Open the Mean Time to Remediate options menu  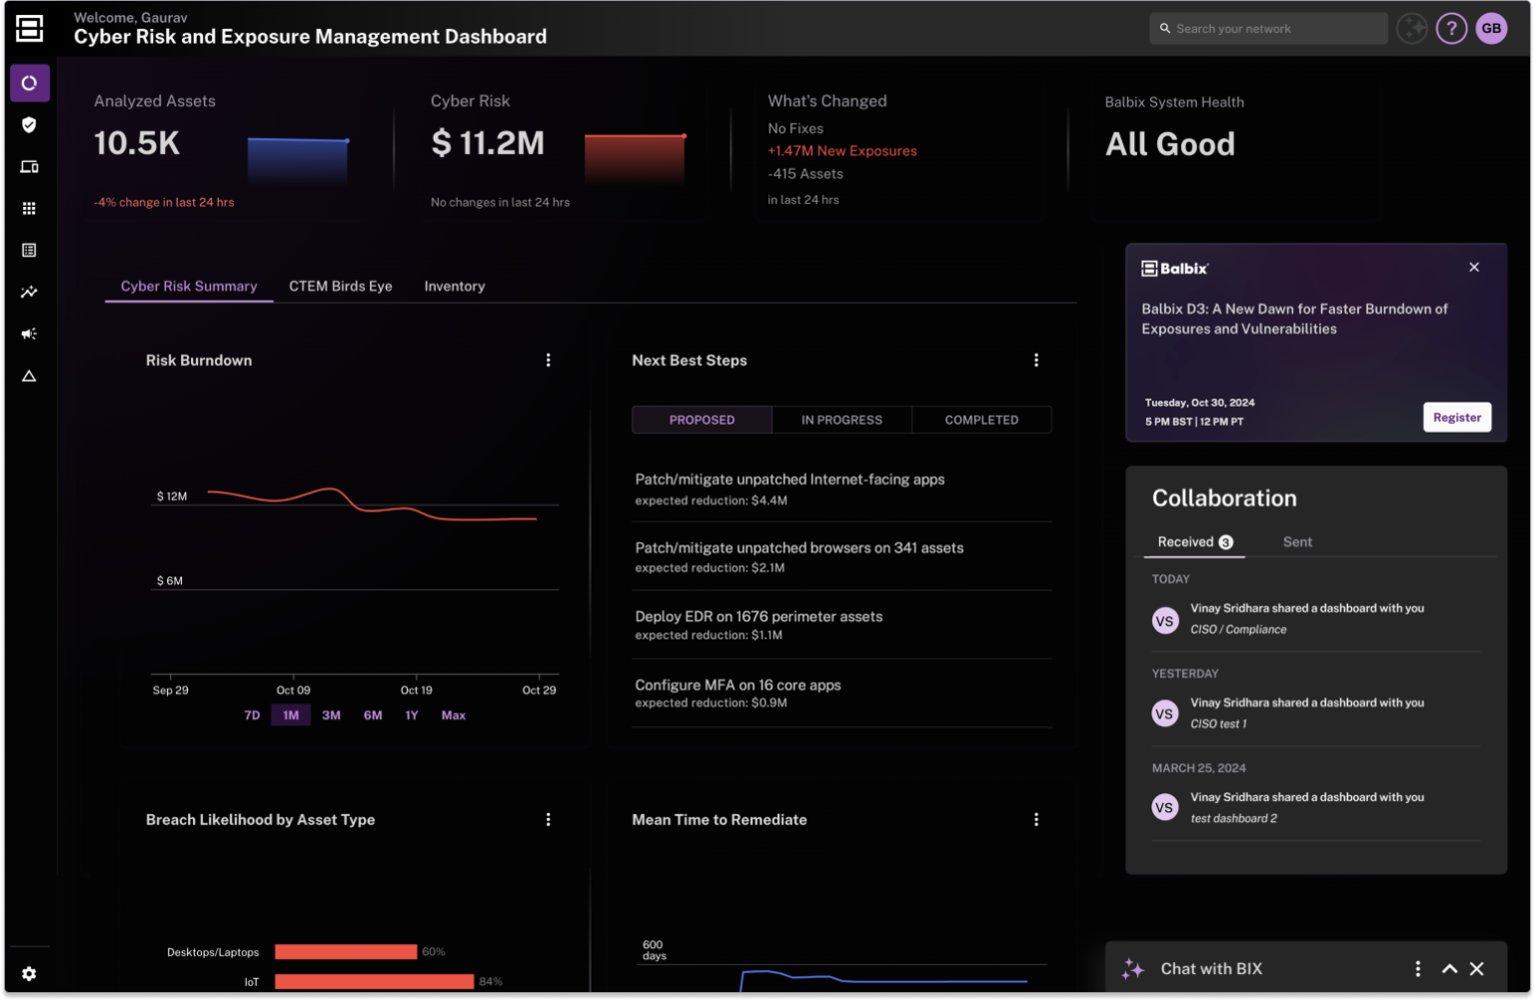[x=1035, y=819]
